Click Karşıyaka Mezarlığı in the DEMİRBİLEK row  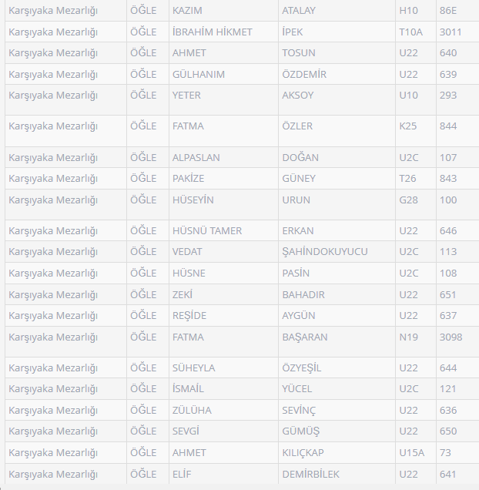click(x=53, y=475)
